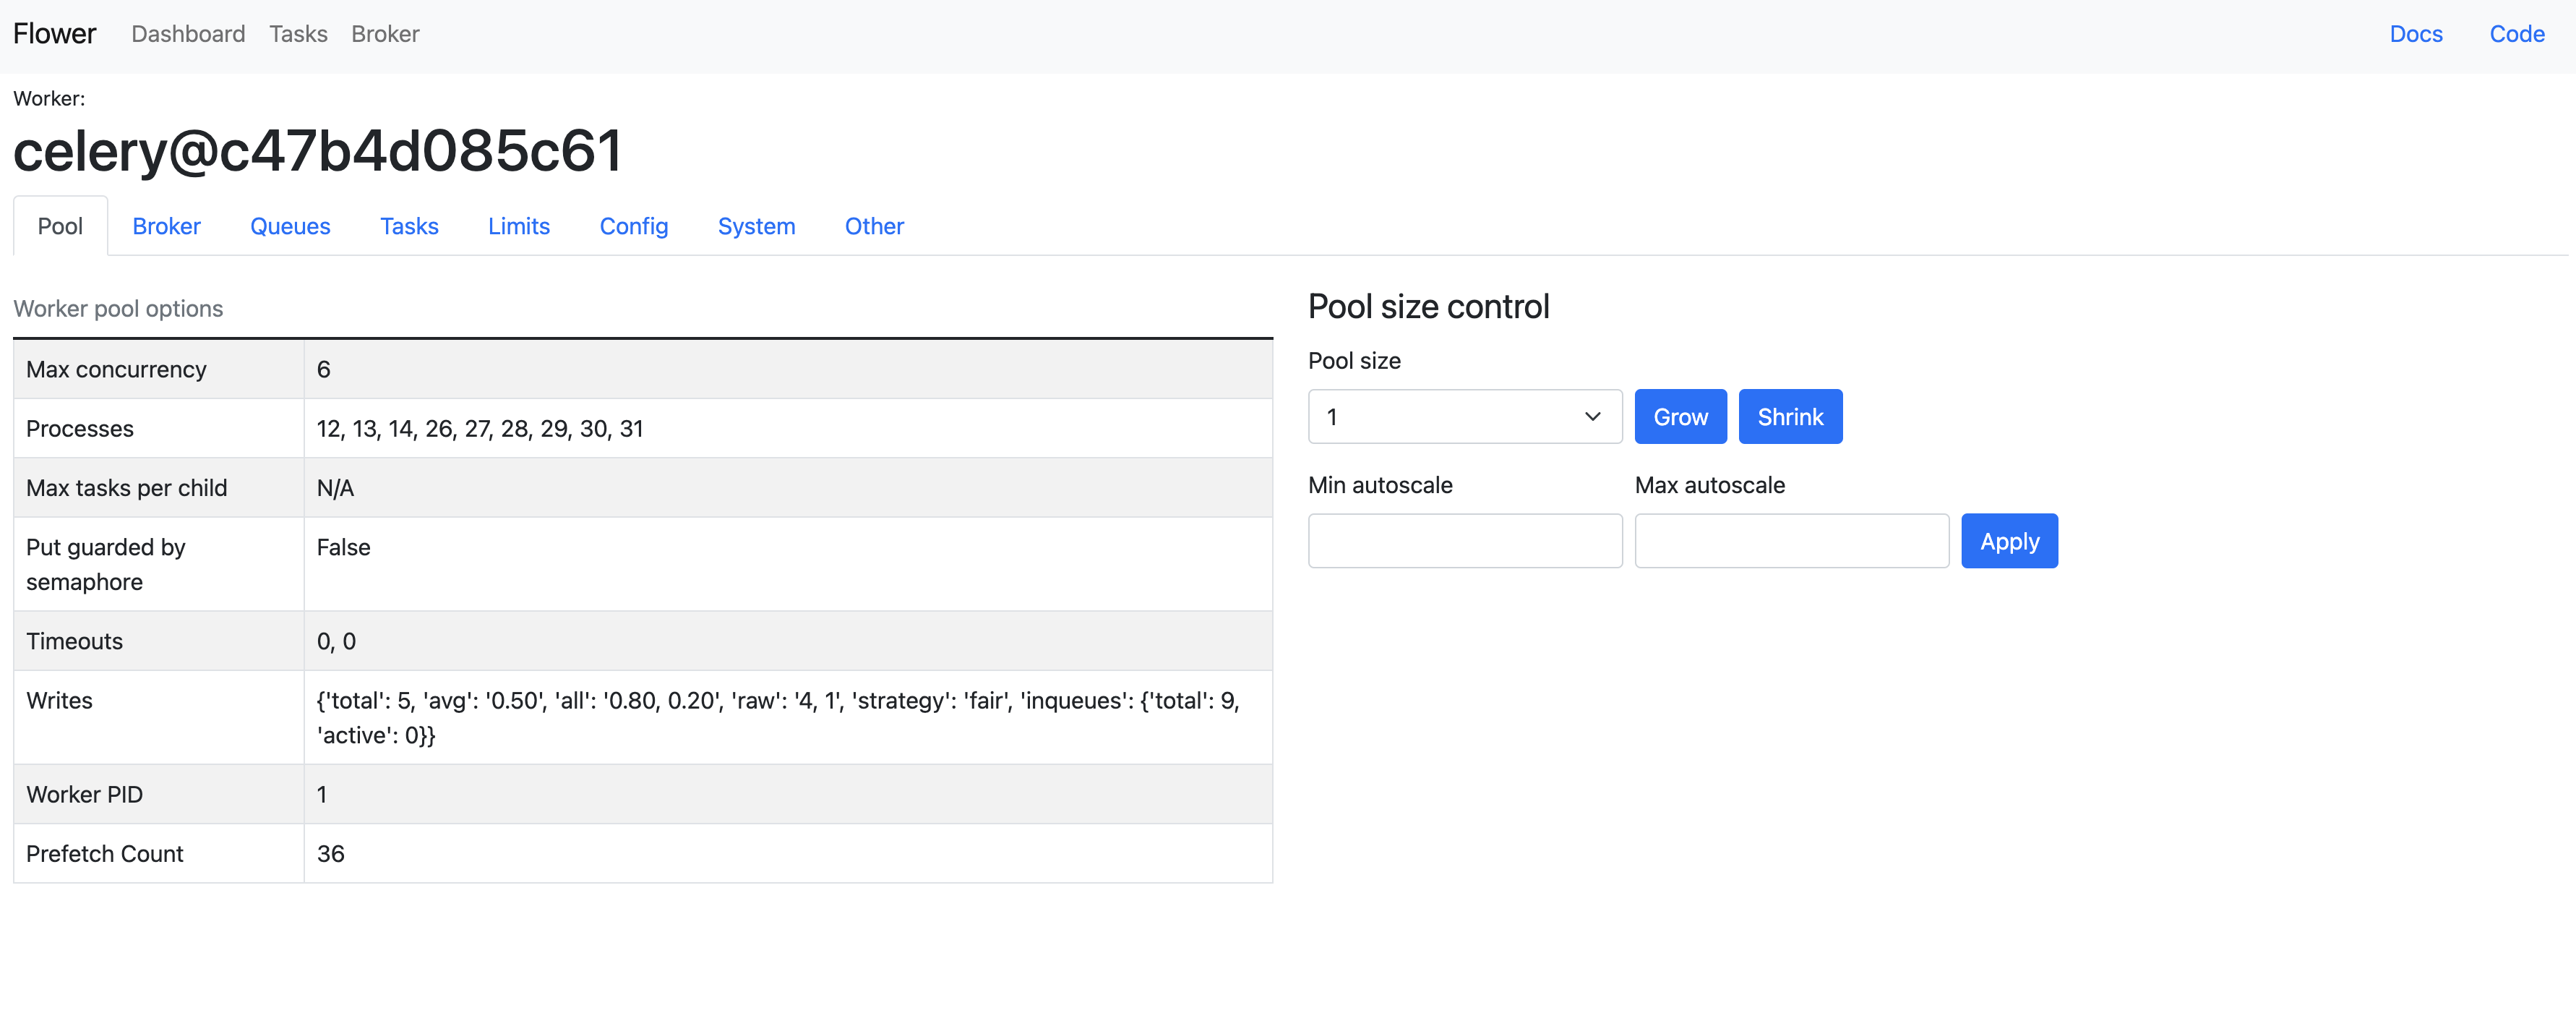Open Tasks in top navigation
The height and width of the screenshot is (1034, 2576).
(x=298, y=34)
